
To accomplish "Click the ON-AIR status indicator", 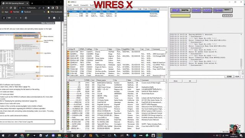I will pos(196,10).
